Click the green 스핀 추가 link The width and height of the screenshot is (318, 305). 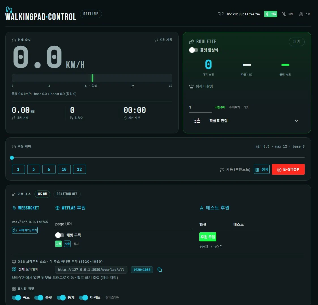tap(220, 107)
